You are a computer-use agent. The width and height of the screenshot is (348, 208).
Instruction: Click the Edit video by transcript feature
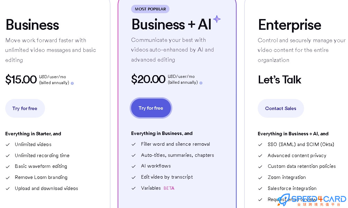[167, 177]
